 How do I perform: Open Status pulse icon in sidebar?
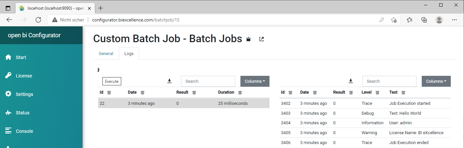pyautogui.click(x=9, y=113)
